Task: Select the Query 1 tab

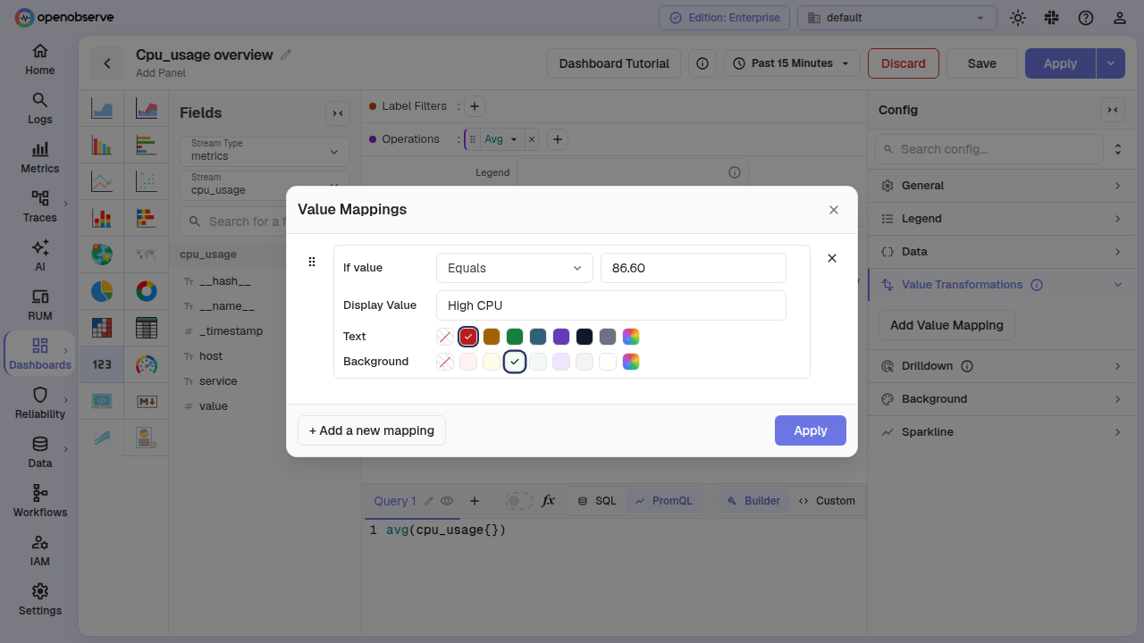Action: [395, 501]
